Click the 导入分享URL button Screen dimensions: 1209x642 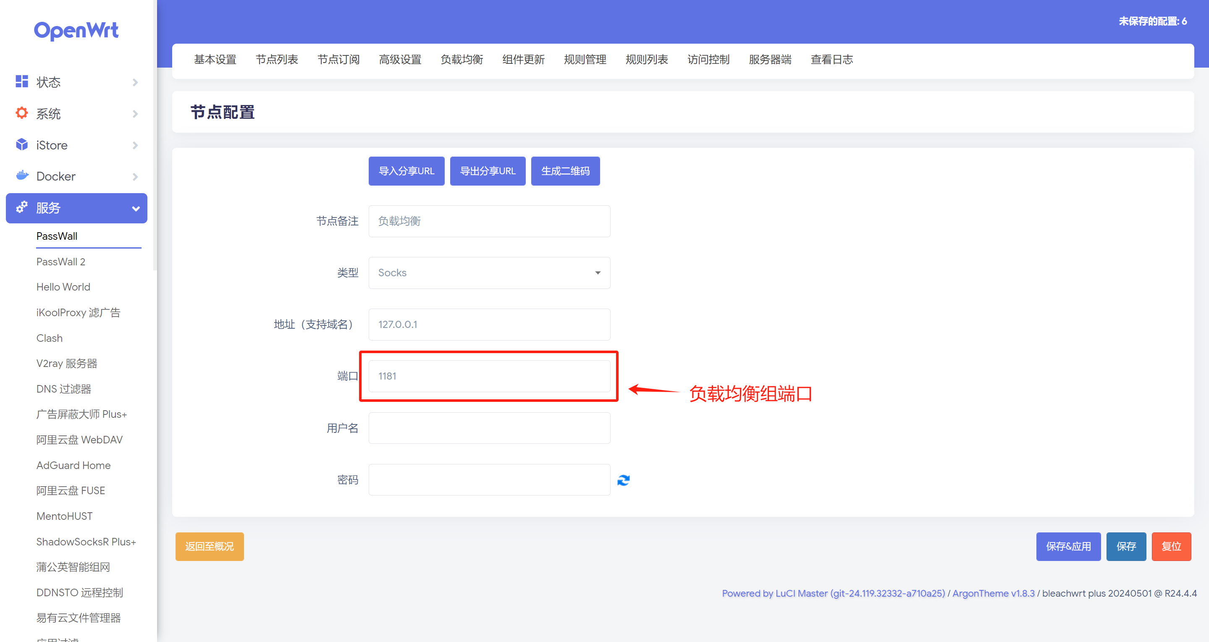click(x=406, y=171)
